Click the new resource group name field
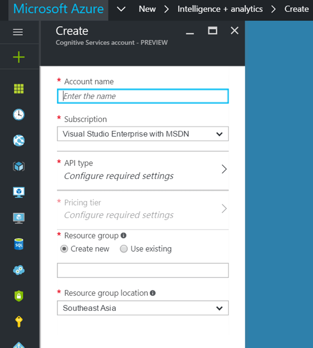Image resolution: width=313 pixels, height=348 pixels. point(143,270)
